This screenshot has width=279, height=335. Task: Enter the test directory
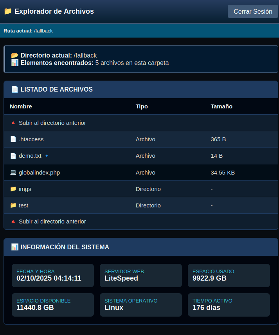click(23, 205)
